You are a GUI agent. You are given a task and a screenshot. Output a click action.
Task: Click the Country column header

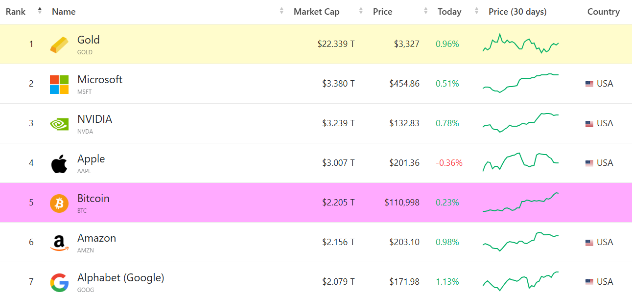[604, 12]
